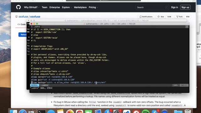The width and height of the screenshot is (201, 113).
Task: Click the inline 'readdir' code text in release notes
Action: 117,102
